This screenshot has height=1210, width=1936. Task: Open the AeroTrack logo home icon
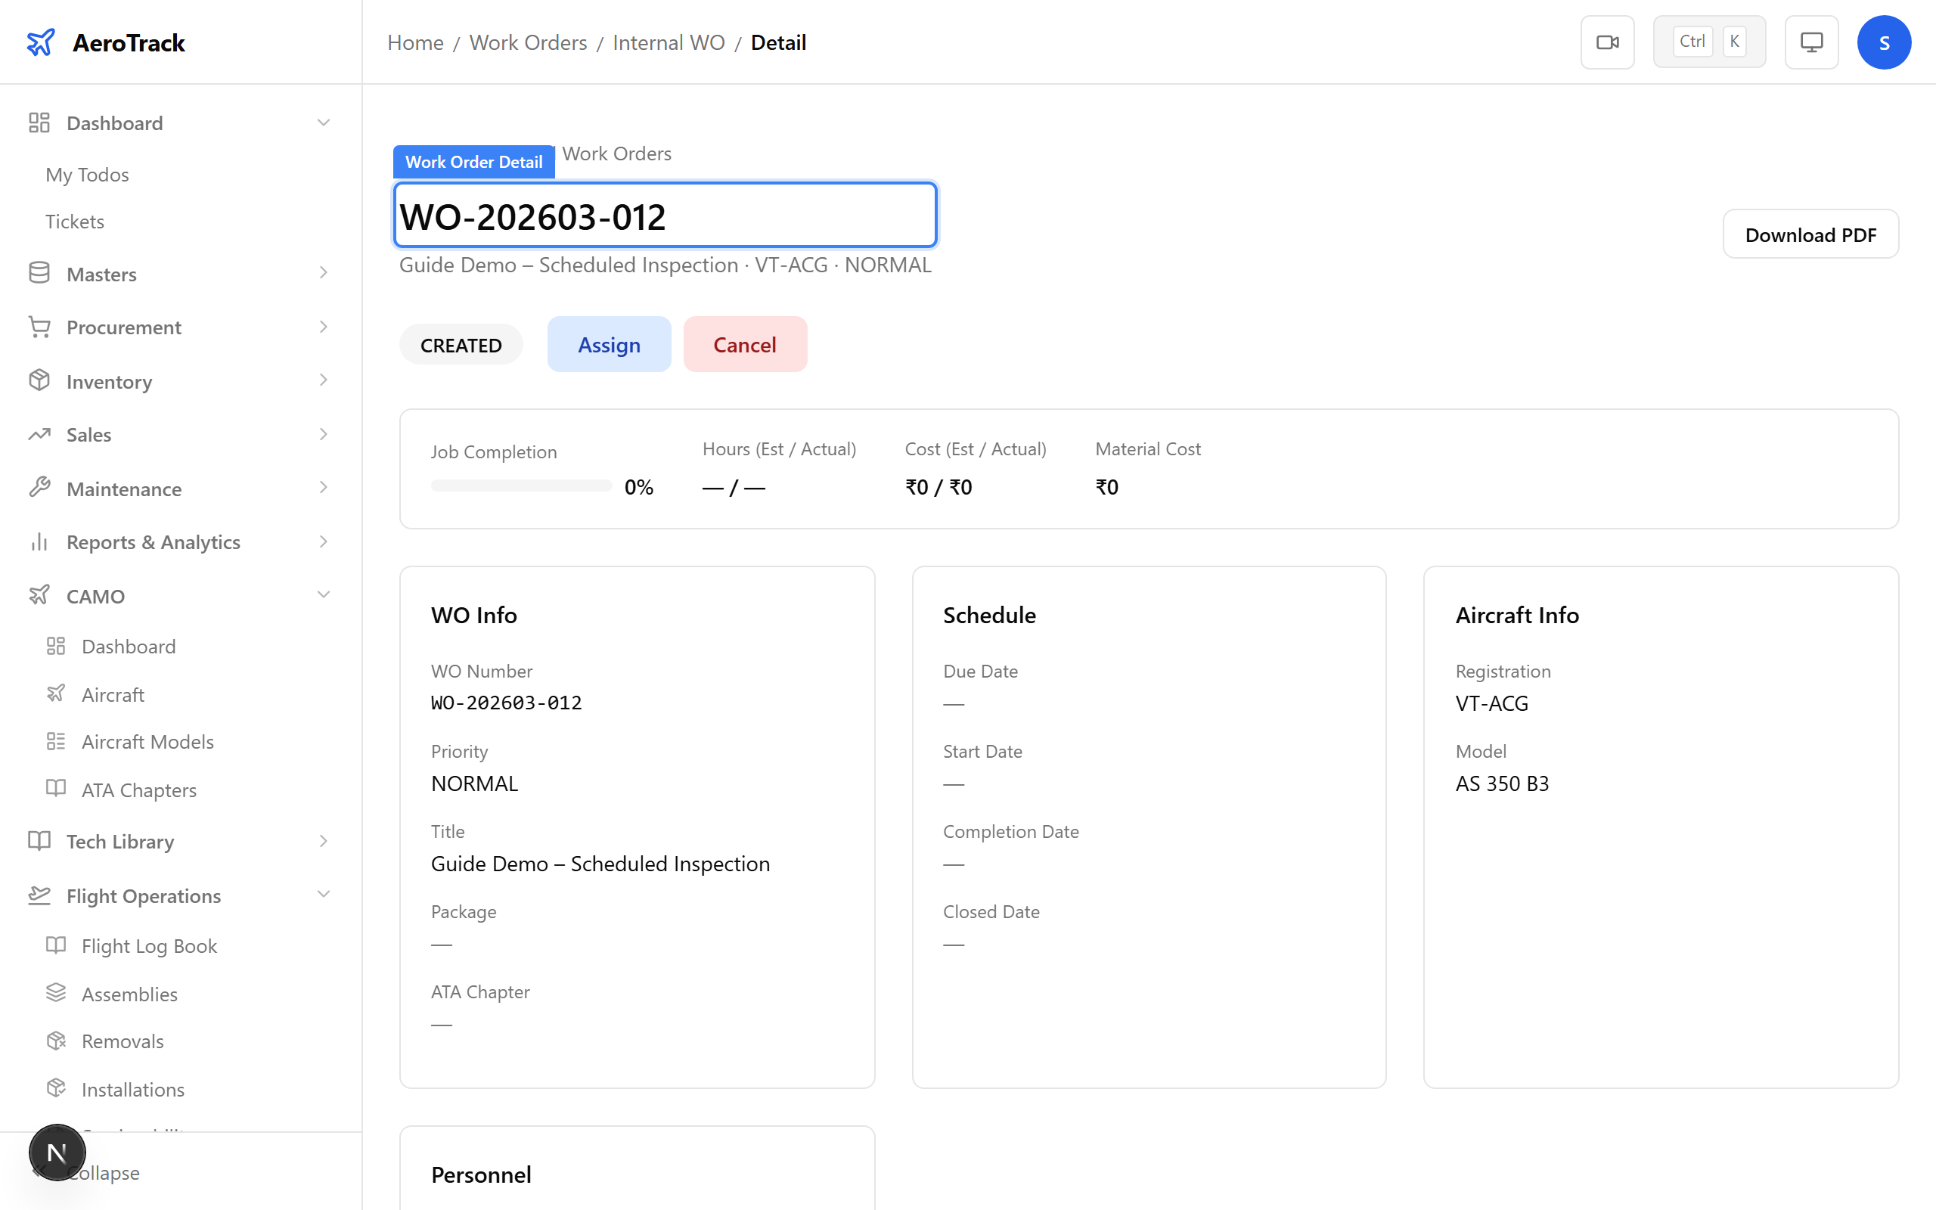(41, 42)
